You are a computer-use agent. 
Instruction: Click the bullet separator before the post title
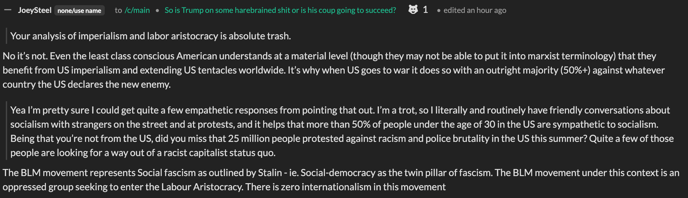pos(157,11)
